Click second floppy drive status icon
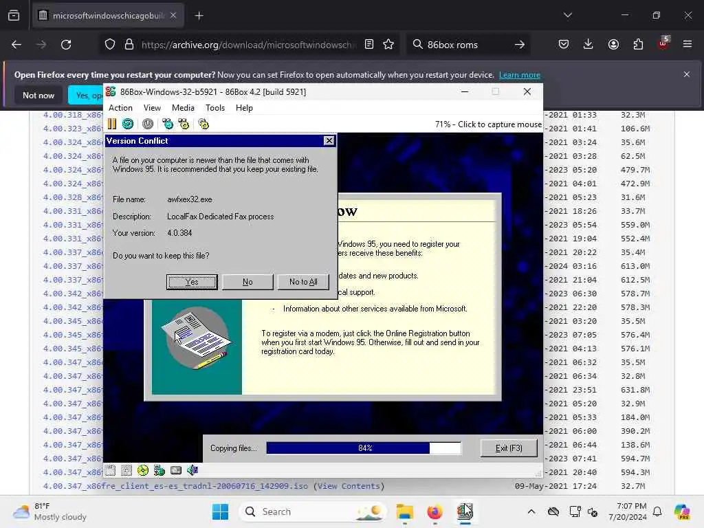Viewport: 704px width, 528px height. [126, 470]
